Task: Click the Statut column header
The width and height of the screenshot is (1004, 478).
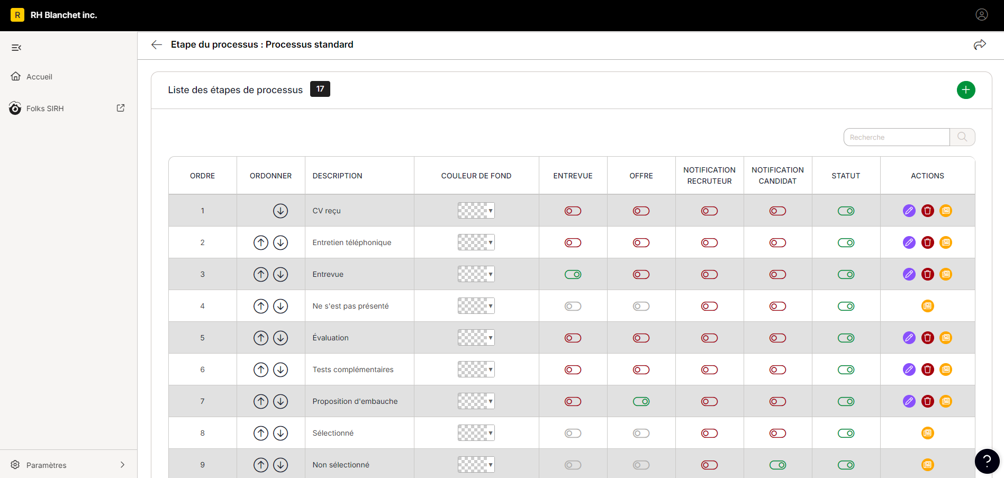Action: [x=846, y=176]
